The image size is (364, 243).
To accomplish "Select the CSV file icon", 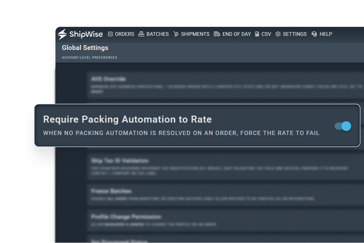I will (257, 34).
